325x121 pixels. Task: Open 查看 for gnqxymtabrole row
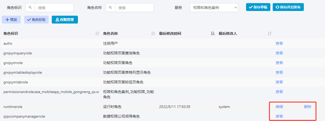pos(279,82)
